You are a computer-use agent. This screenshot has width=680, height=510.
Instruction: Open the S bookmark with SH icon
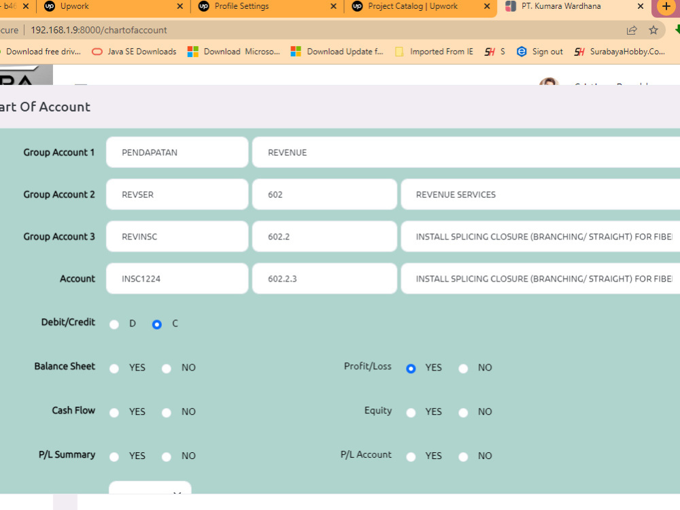pos(495,52)
